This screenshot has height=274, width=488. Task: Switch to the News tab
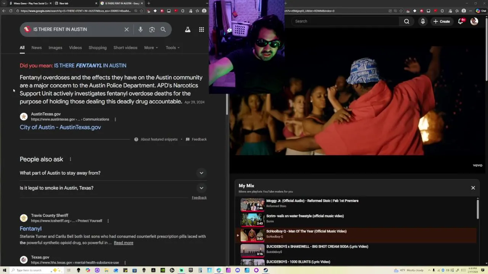pyautogui.click(x=37, y=48)
